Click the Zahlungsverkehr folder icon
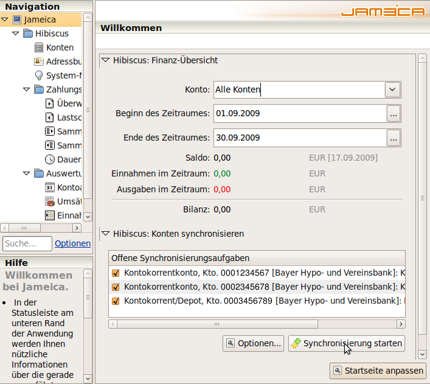 point(39,89)
